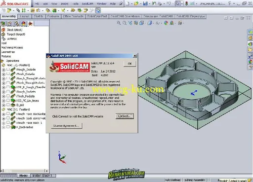This screenshot has width=253, height=182.
Task: Click the tree panel scrollbar right arrow
Action: pos(47,171)
